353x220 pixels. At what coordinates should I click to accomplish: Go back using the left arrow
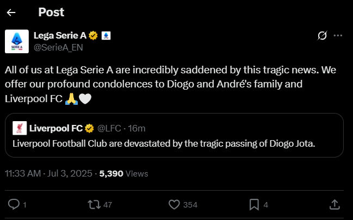(x=11, y=12)
